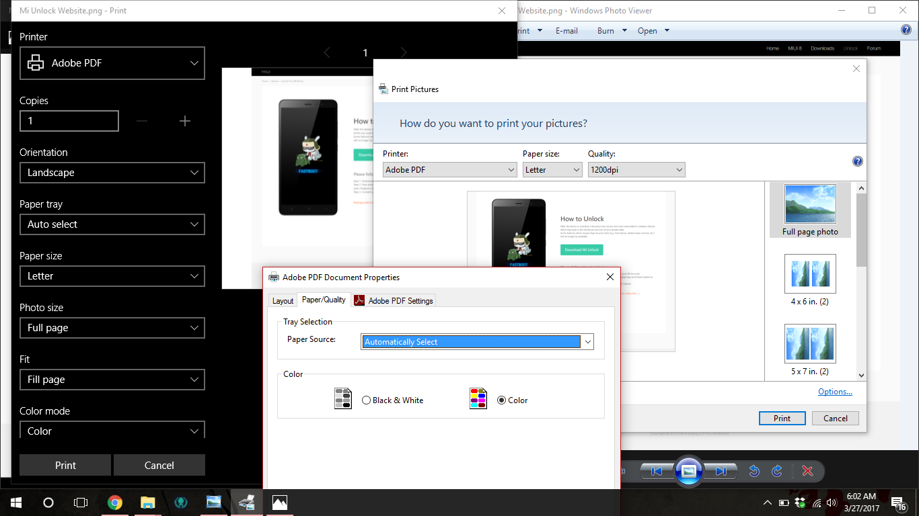Click the GitKraken icon on taskbar

pyautogui.click(x=180, y=502)
